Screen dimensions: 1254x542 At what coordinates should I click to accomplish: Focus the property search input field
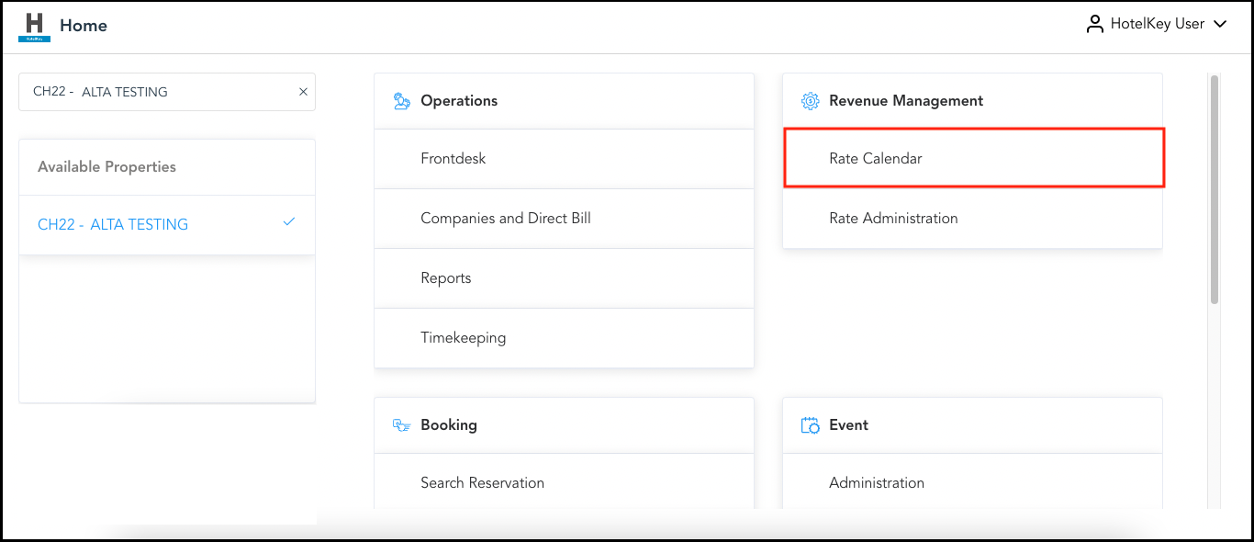156,92
